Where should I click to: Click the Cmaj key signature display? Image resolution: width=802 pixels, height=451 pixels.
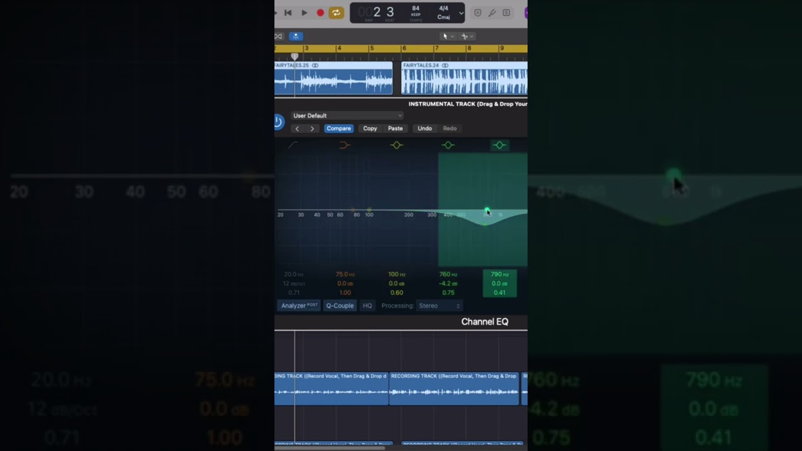(x=444, y=17)
